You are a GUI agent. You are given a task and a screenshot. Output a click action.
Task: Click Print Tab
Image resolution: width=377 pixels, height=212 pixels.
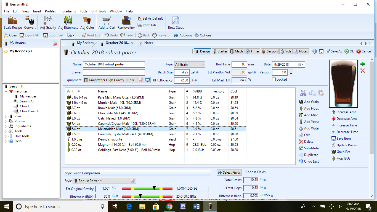click(x=147, y=25)
